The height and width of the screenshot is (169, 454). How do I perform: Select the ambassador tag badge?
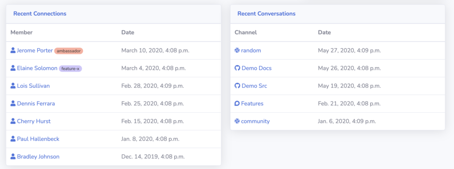[69, 51]
